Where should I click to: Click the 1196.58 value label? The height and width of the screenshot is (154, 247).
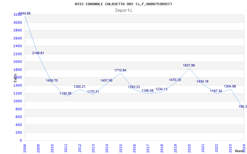click(x=148, y=91)
